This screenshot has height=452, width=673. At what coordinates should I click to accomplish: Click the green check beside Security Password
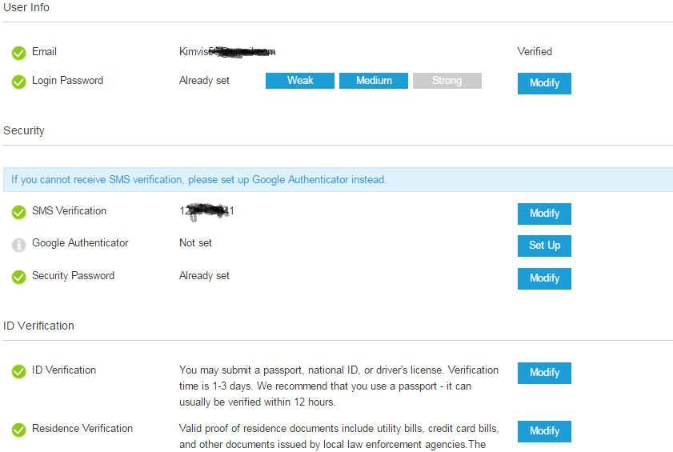(18, 277)
